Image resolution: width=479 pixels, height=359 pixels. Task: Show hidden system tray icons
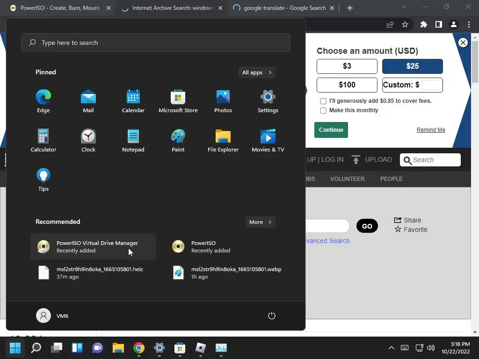pyautogui.click(x=392, y=348)
